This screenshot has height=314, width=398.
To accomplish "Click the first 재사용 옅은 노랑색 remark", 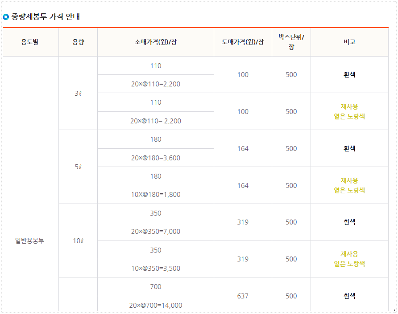I will click(348, 111).
